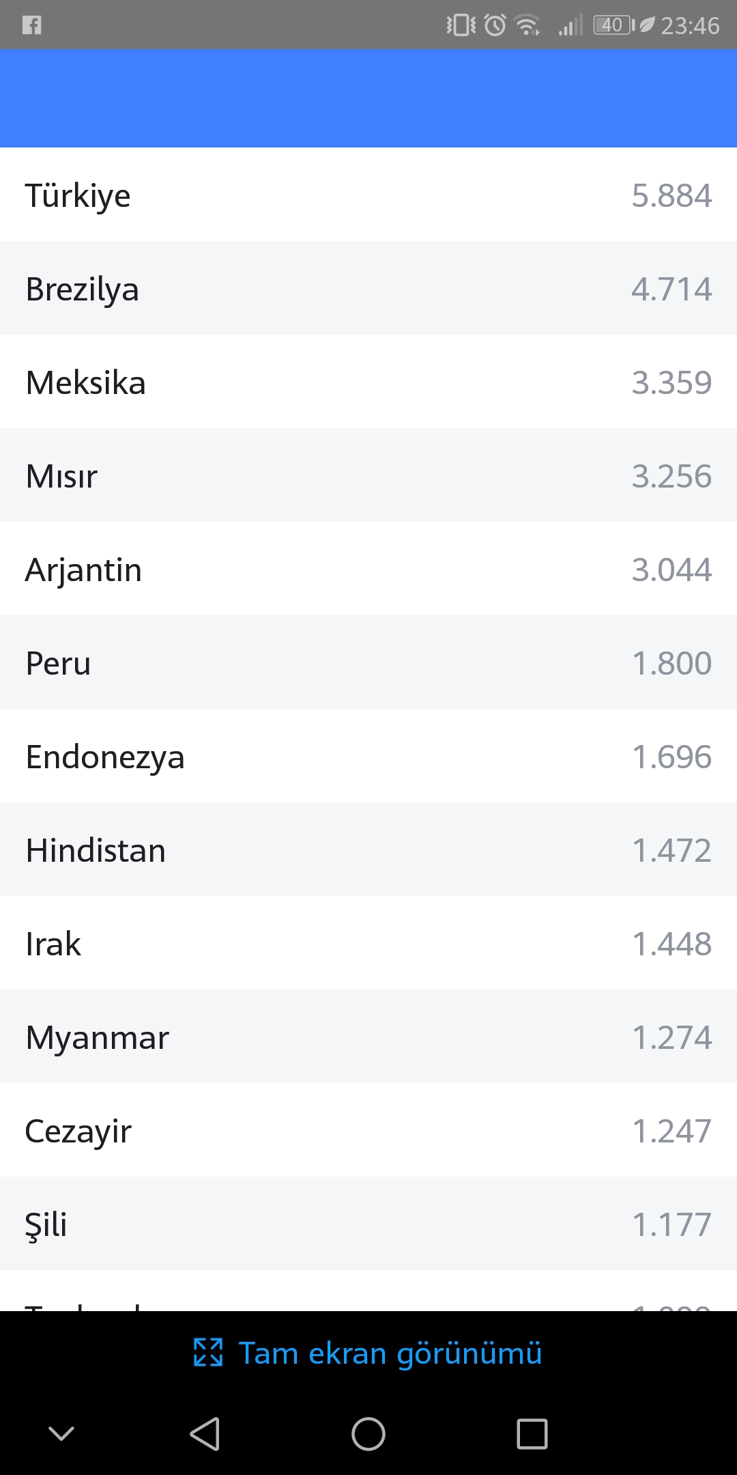The width and height of the screenshot is (737, 1475).
Task: Tap the fullscreen expand arrows icon
Action: (208, 1352)
